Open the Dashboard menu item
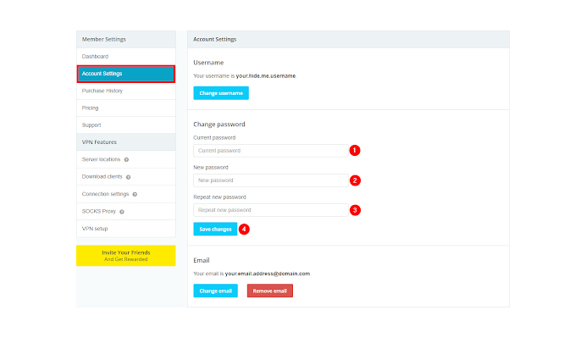 pos(126,57)
